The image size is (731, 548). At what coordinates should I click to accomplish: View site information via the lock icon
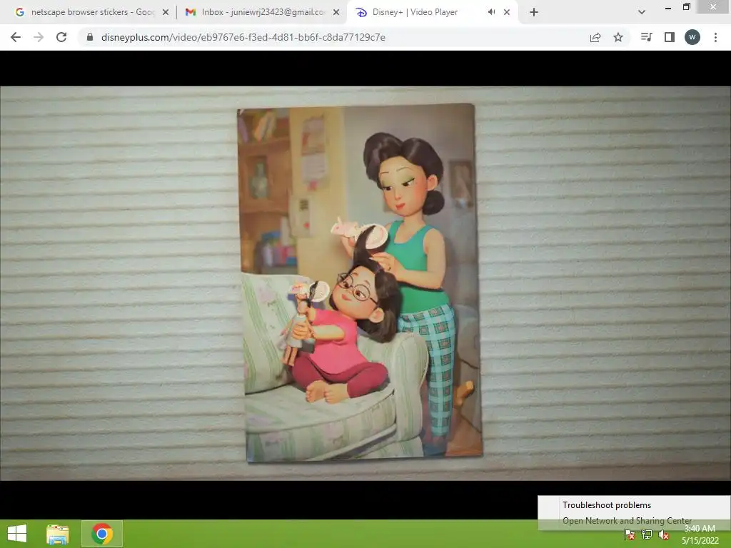click(x=90, y=37)
